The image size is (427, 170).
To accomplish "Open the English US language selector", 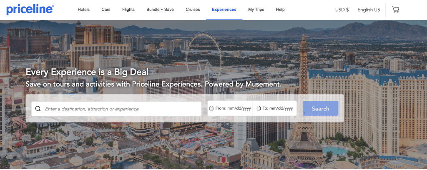I will [x=369, y=10].
